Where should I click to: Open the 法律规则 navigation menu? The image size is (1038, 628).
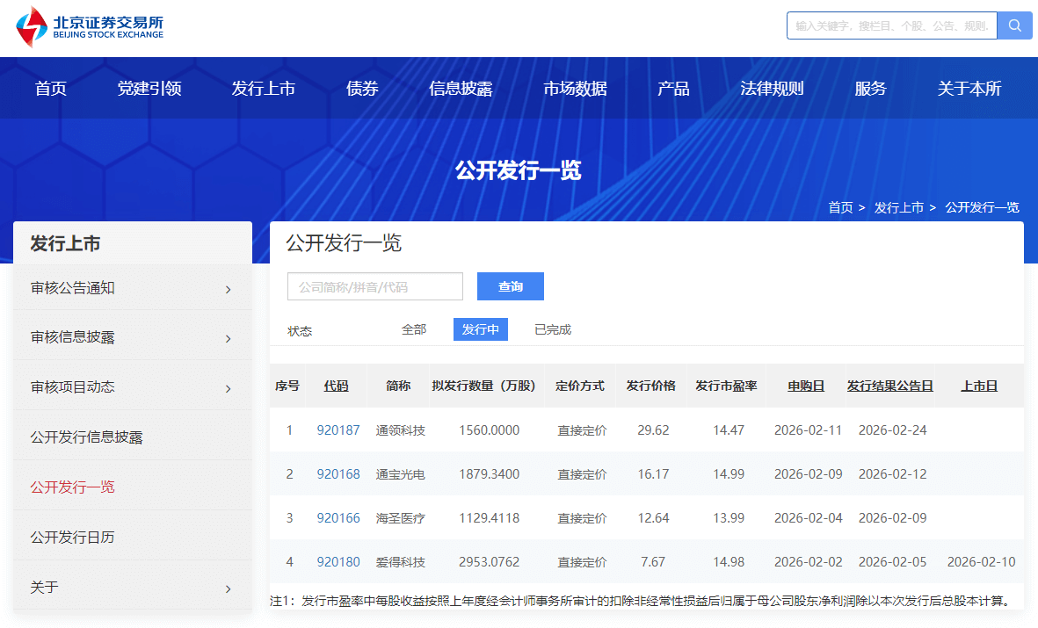pyautogui.click(x=772, y=89)
